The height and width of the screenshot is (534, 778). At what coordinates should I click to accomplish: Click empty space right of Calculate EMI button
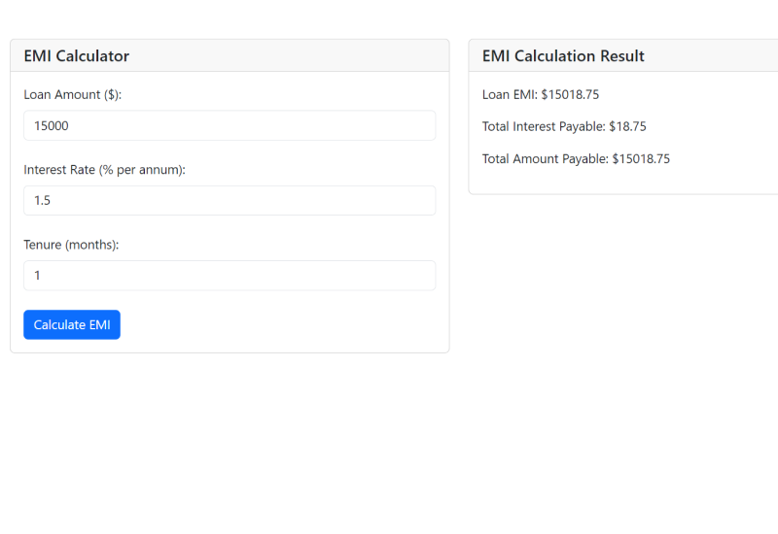[x=282, y=324]
